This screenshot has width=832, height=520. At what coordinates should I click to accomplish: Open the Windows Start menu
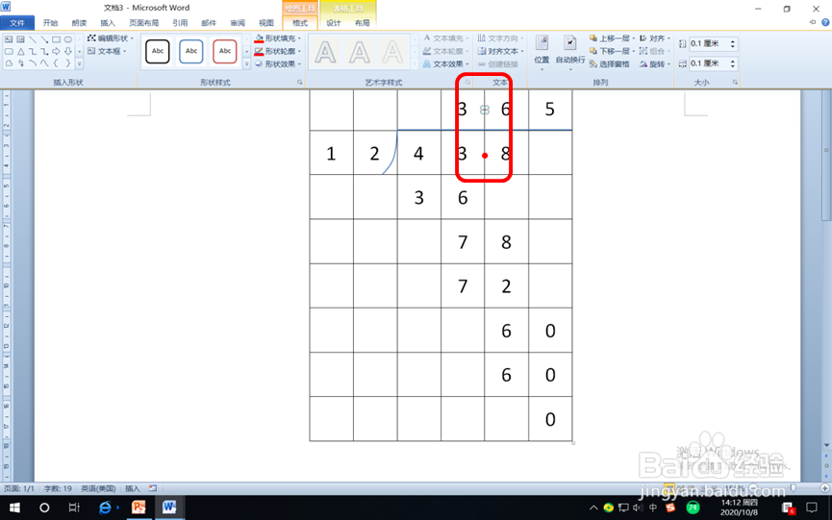pos(14,508)
